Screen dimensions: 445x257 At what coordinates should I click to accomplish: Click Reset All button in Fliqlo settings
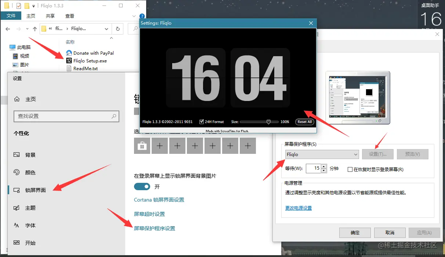pos(304,122)
